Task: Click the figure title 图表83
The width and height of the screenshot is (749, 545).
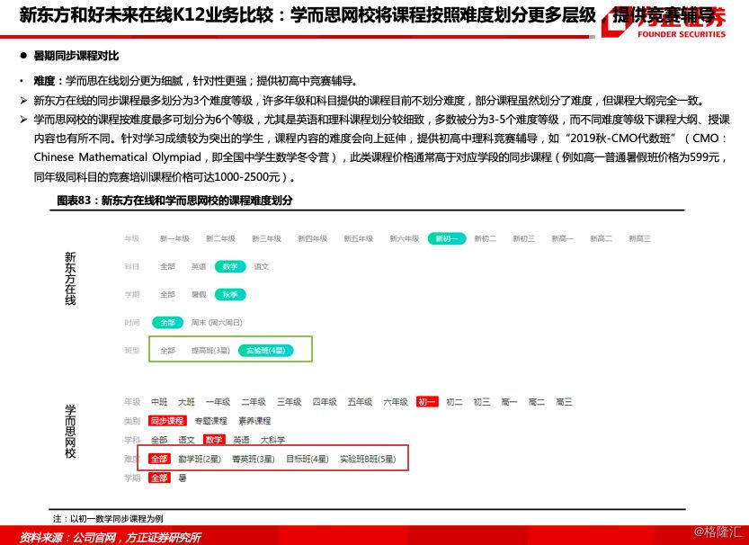Action: pyautogui.click(x=174, y=201)
